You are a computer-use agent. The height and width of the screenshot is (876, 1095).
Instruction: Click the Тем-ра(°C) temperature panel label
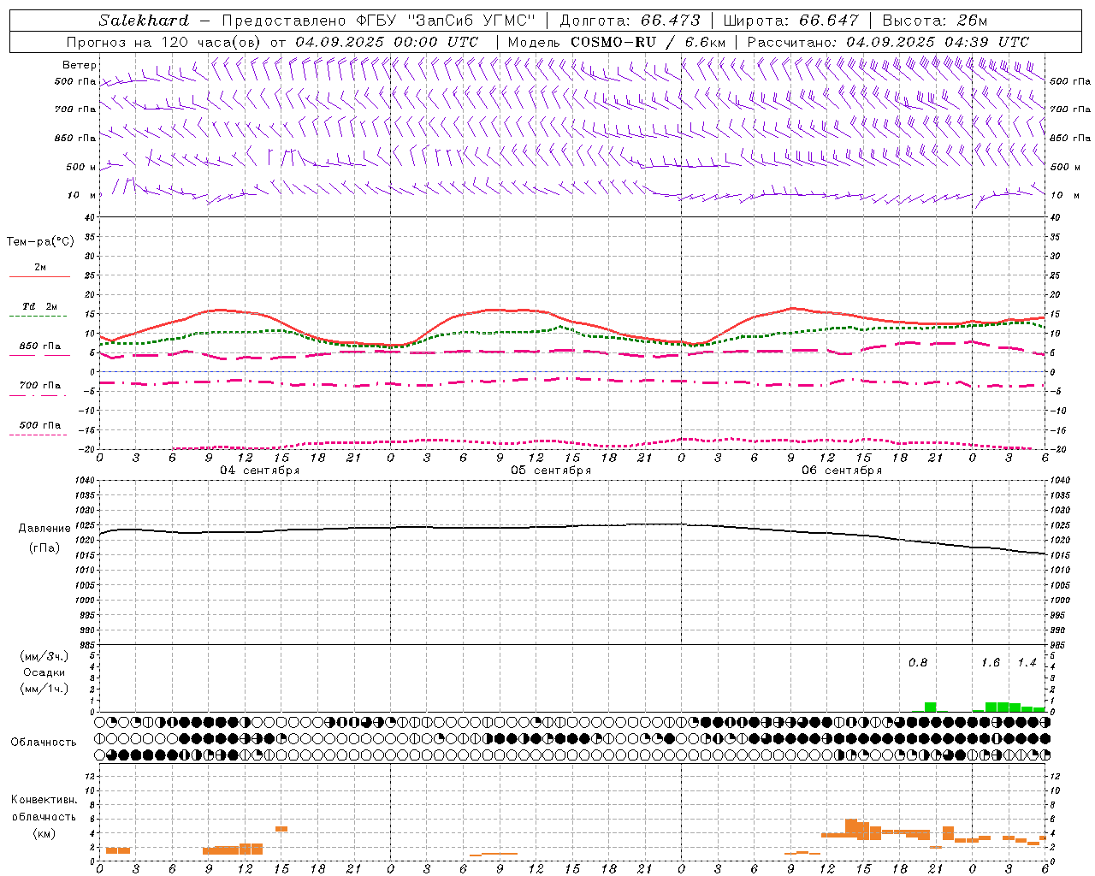pos(40,242)
